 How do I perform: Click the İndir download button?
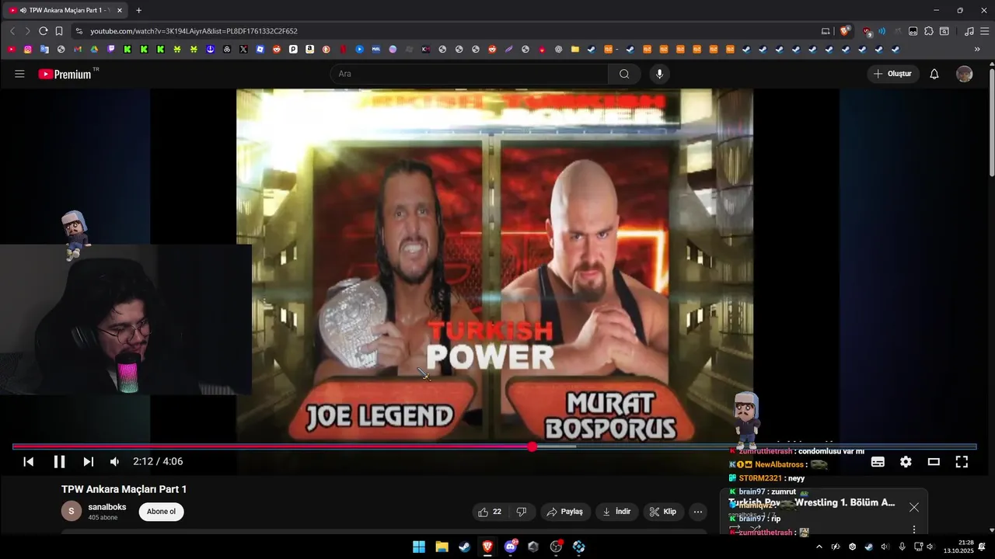coord(617,512)
